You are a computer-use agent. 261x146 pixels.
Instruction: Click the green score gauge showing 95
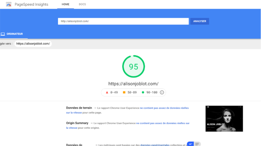134,66
